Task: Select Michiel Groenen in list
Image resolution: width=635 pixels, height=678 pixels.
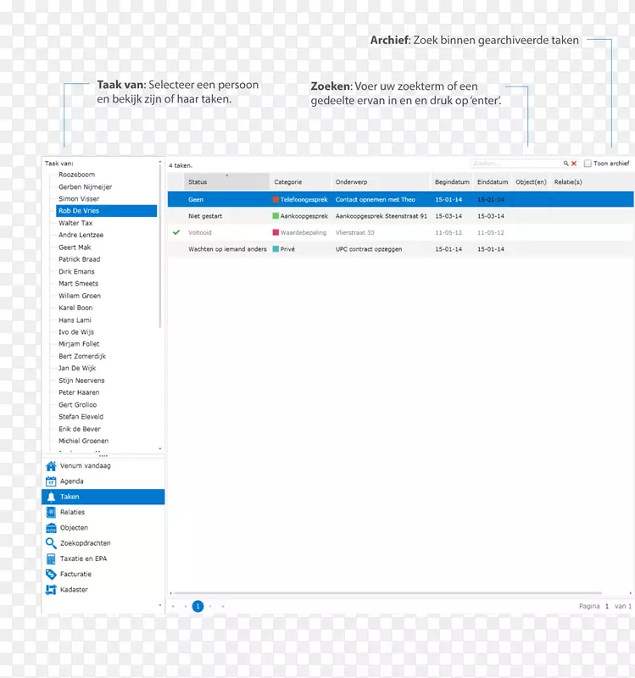Action: (83, 441)
